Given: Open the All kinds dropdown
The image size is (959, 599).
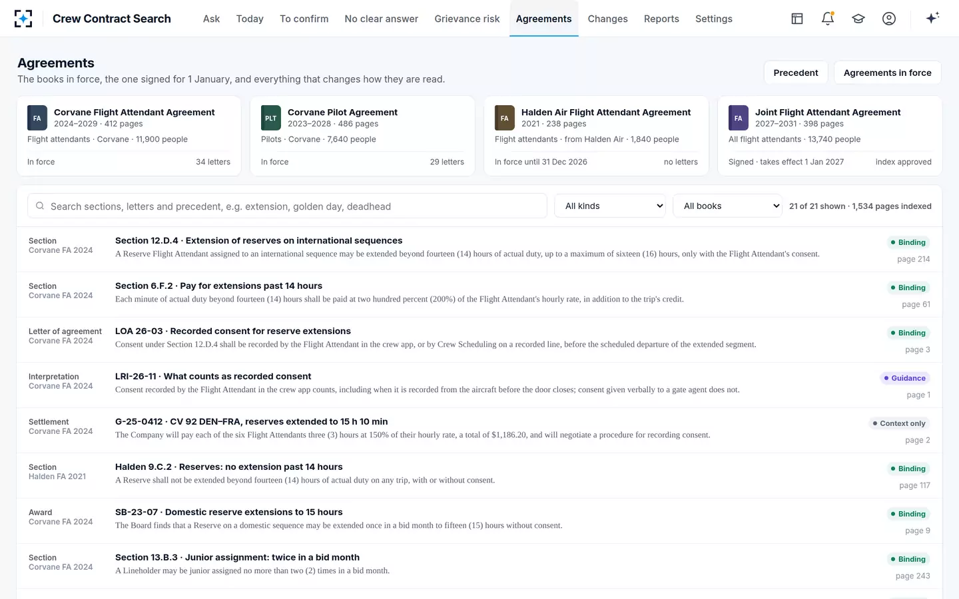Looking at the screenshot, I should [x=611, y=206].
